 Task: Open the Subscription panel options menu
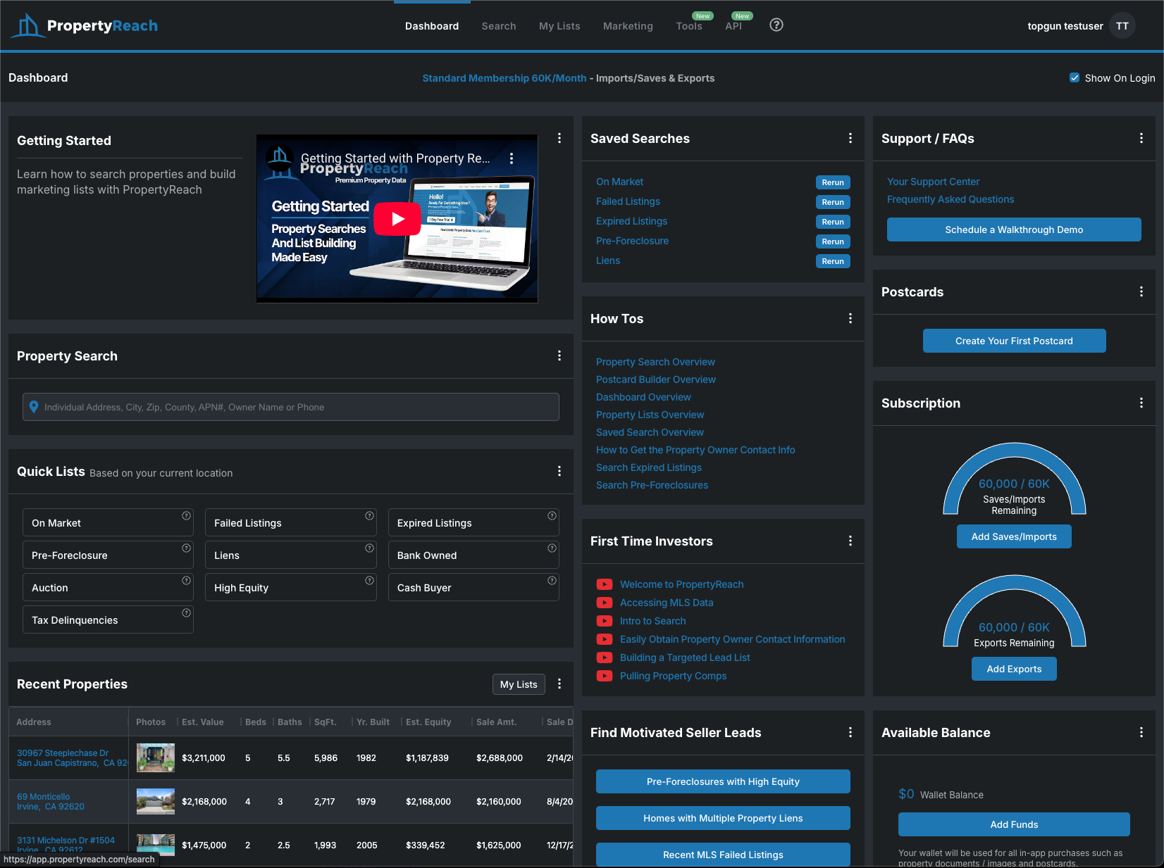coord(1141,403)
